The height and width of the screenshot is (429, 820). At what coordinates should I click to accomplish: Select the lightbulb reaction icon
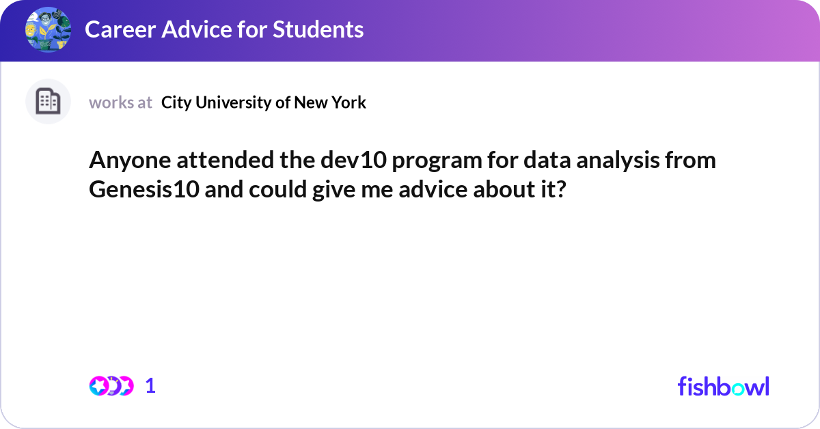(112, 386)
